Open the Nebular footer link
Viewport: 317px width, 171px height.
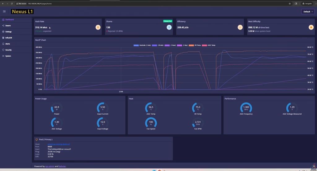coord(62,166)
